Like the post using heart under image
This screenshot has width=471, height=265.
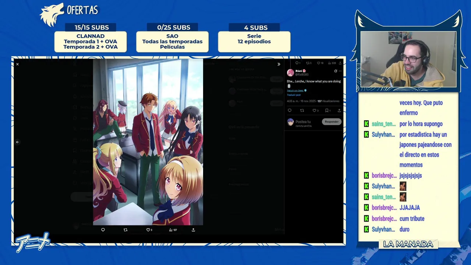click(x=149, y=230)
